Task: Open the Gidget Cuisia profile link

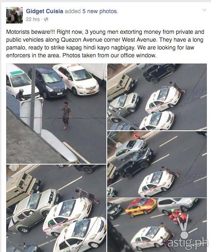Action: (45, 11)
